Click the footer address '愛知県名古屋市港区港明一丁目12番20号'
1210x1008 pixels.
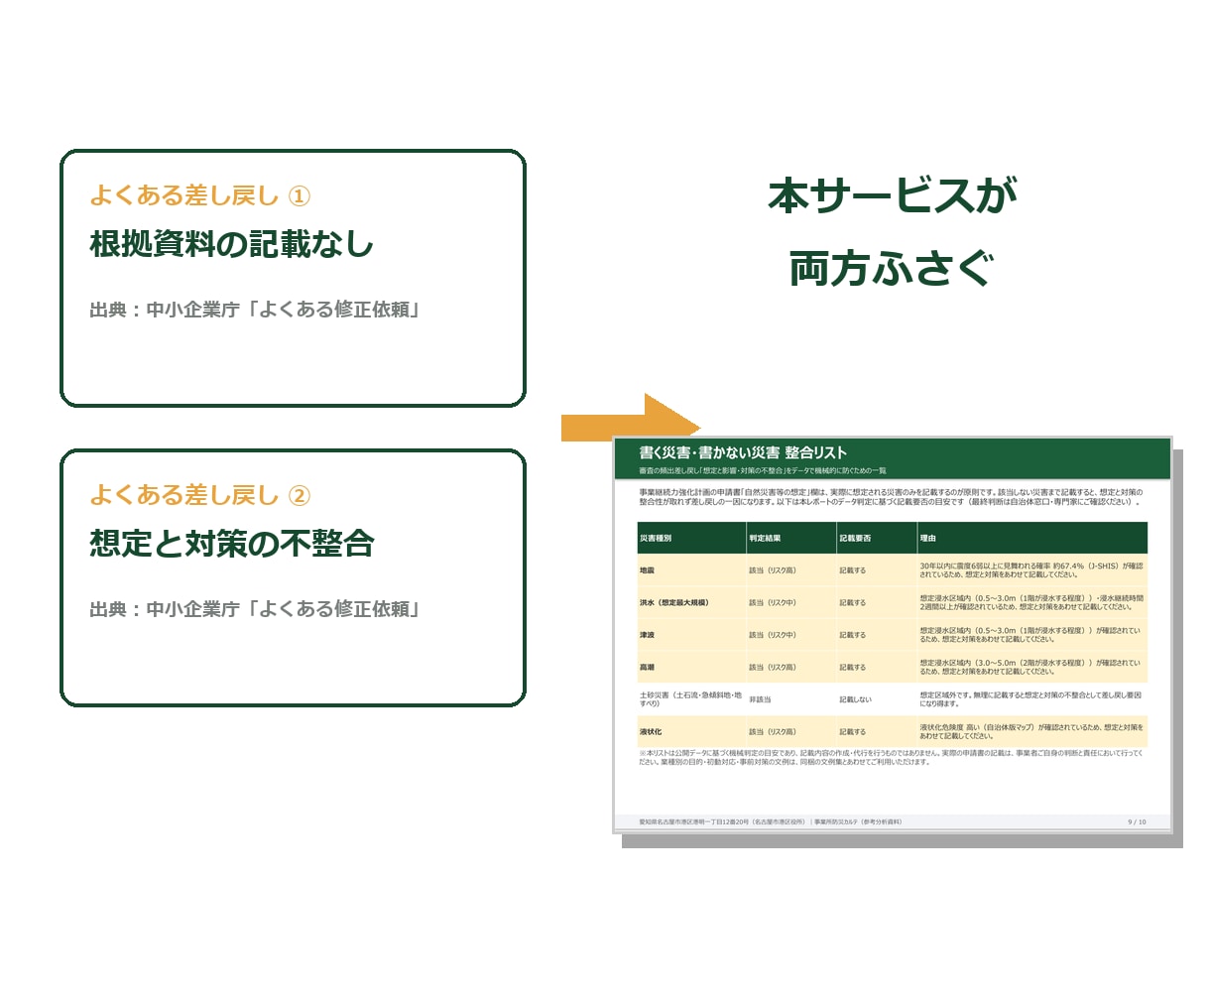pos(722,821)
